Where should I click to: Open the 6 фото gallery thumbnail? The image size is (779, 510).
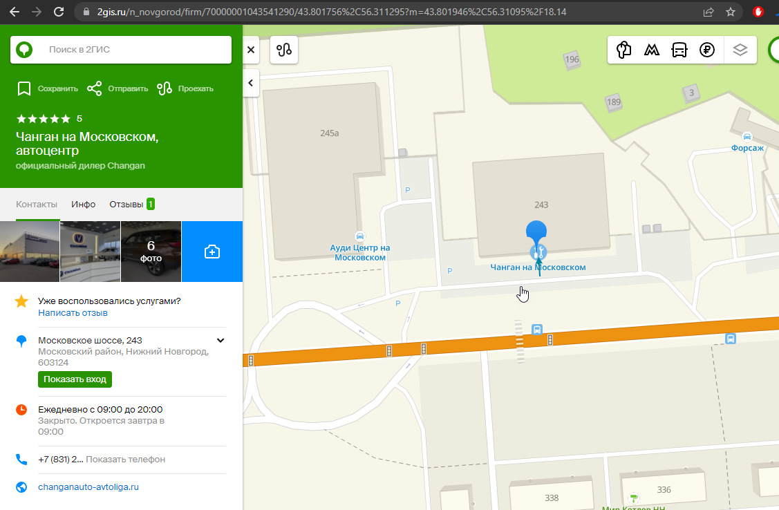[x=151, y=252]
